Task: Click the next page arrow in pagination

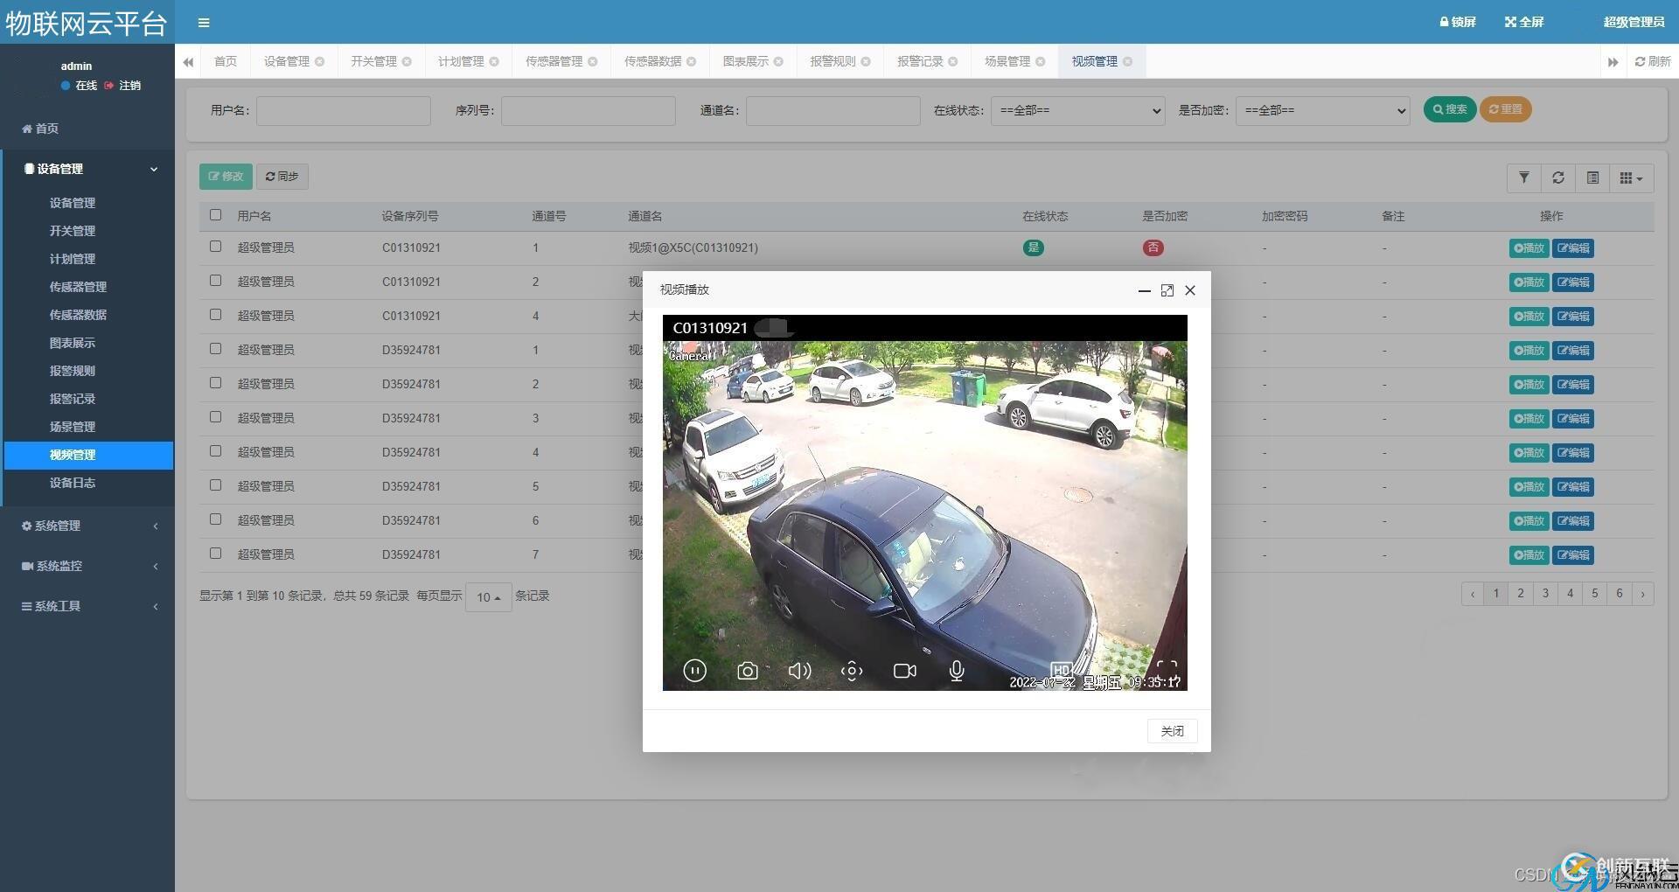Action: pyautogui.click(x=1642, y=594)
